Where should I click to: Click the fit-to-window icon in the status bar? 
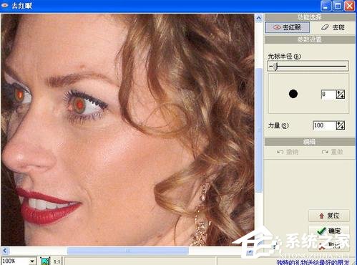click(x=45, y=261)
